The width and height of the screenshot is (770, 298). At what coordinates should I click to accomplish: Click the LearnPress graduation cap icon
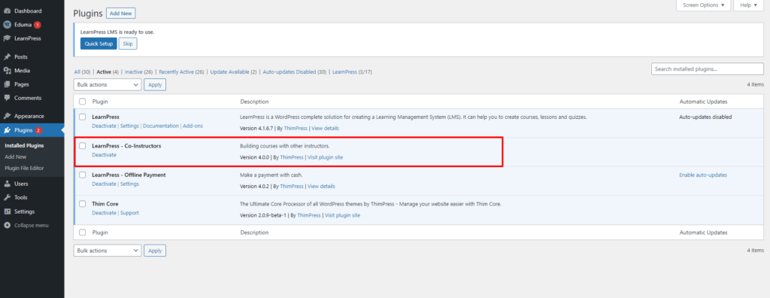7,38
